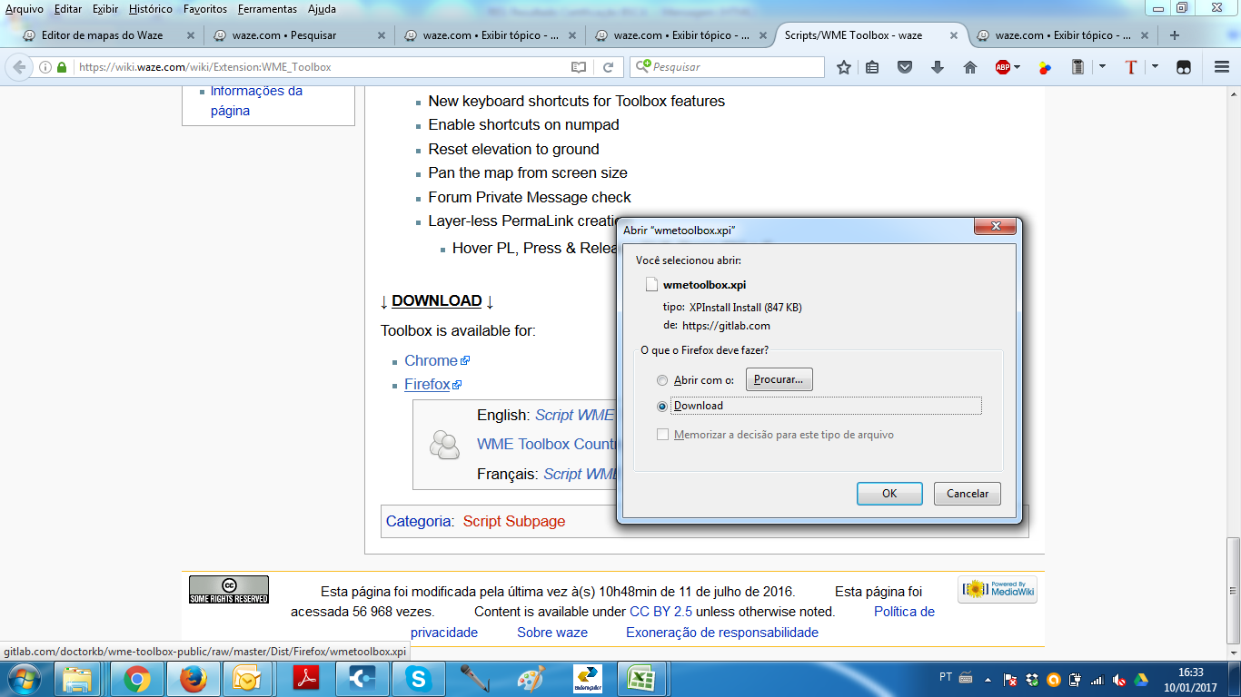Open Outlook from the taskbar

click(x=246, y=679)
